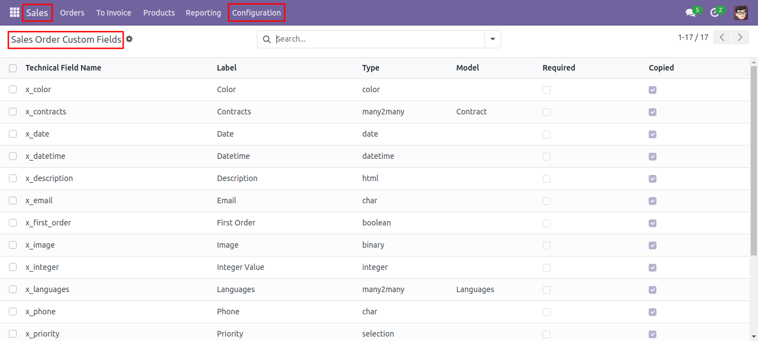Open the apps grid menu icon
758x341 pixels.
pos(14,12)
